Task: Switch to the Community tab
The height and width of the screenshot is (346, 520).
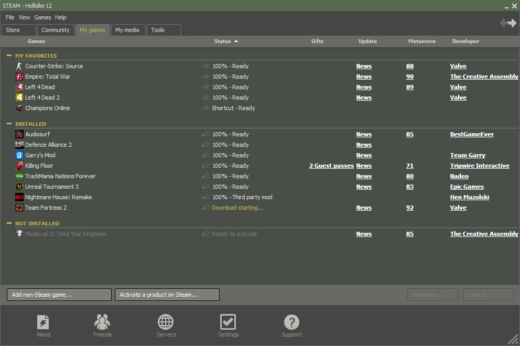Action: pos(56,30)
